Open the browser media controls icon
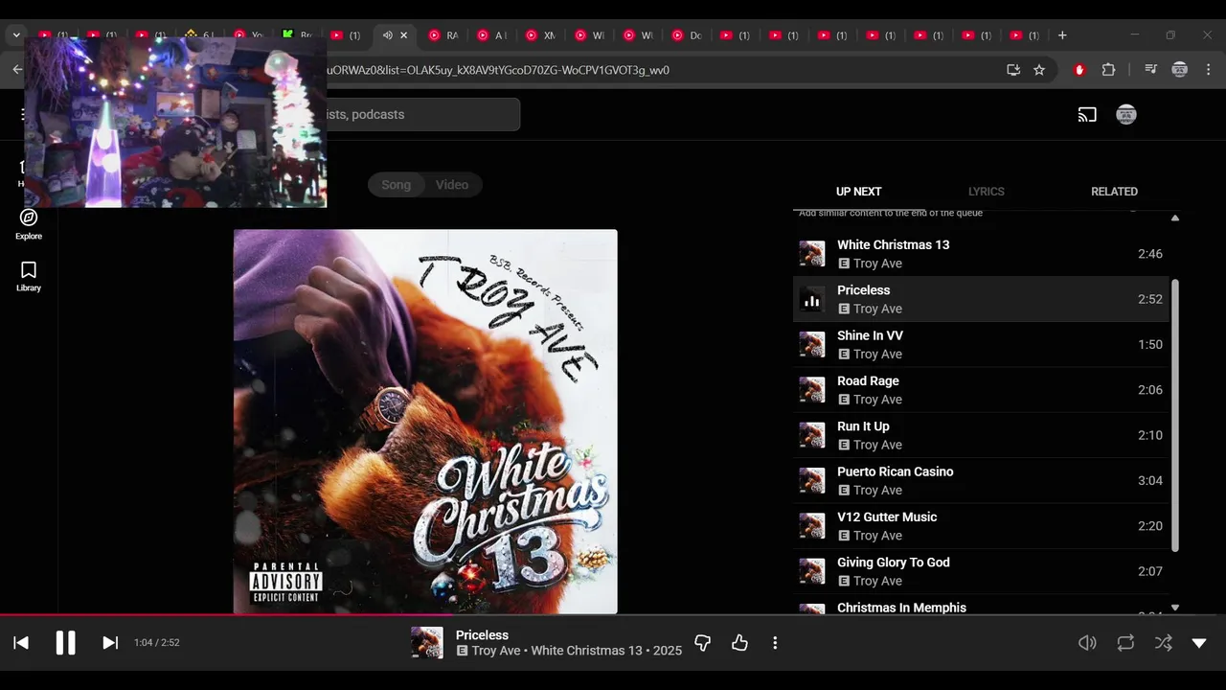The height and width of the screenshot is (690, 1226). coord(1150,70)
